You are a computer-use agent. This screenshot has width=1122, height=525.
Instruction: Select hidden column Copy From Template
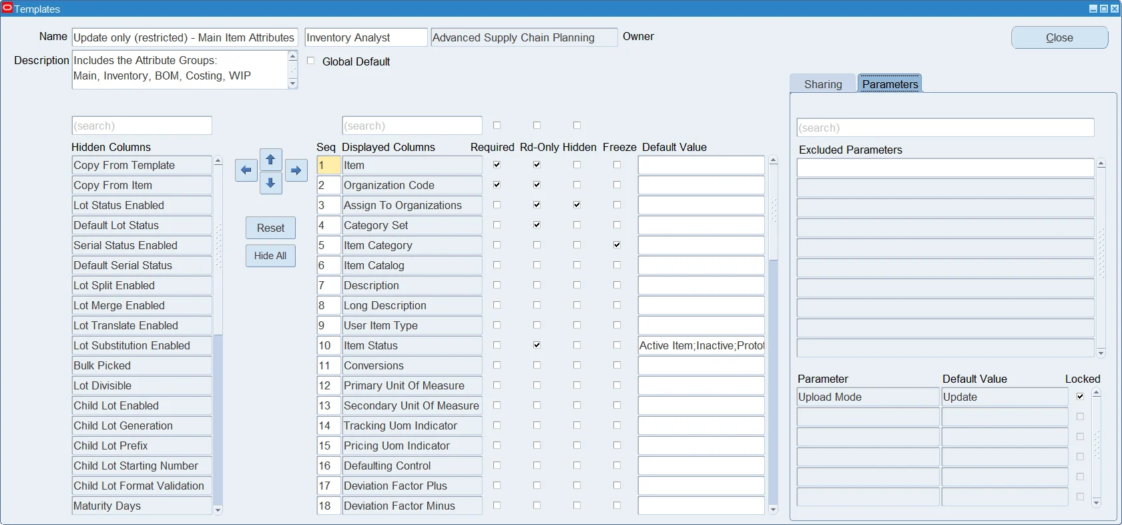142,165
